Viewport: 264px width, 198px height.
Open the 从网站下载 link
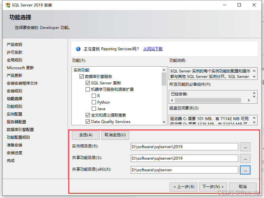153,49
